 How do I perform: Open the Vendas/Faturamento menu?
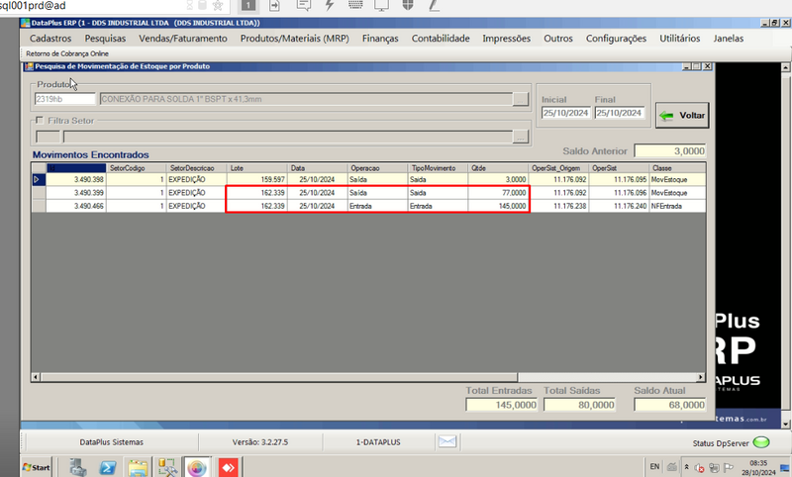point(183,39)
